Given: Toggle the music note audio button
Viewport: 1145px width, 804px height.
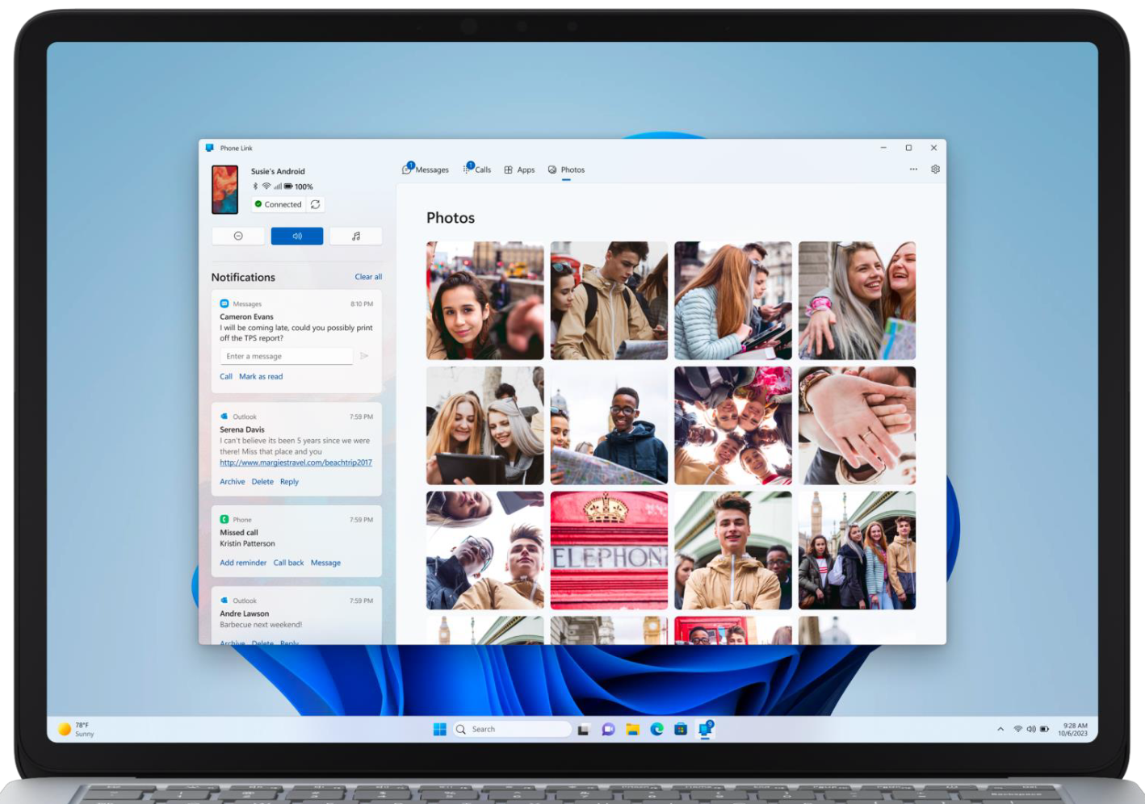Looking at the screenshot, I should tap(356, 236).
